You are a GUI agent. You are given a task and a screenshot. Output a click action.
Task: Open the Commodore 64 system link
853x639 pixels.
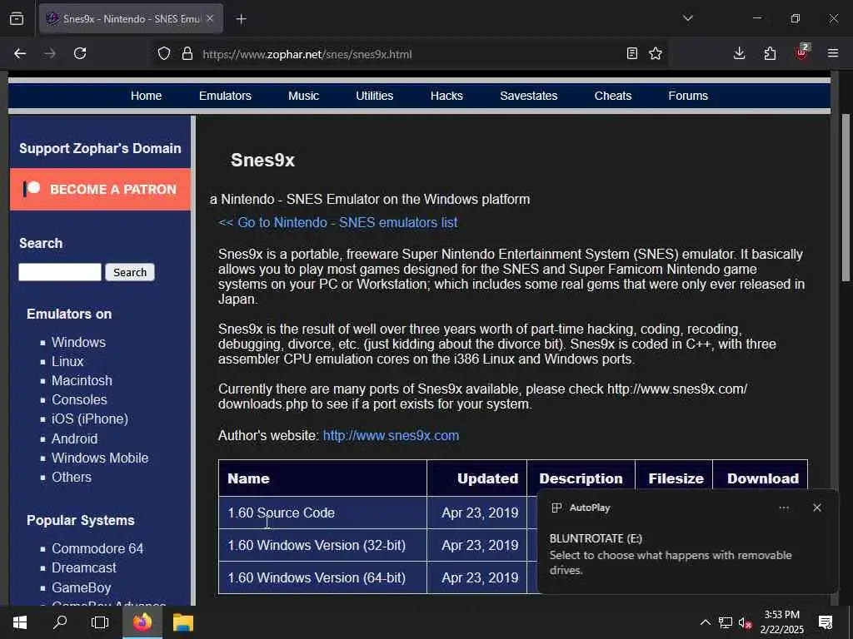[97, 548]
